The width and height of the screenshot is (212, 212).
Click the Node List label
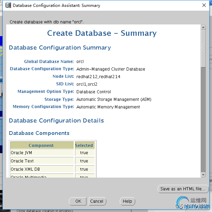(63, 76)
